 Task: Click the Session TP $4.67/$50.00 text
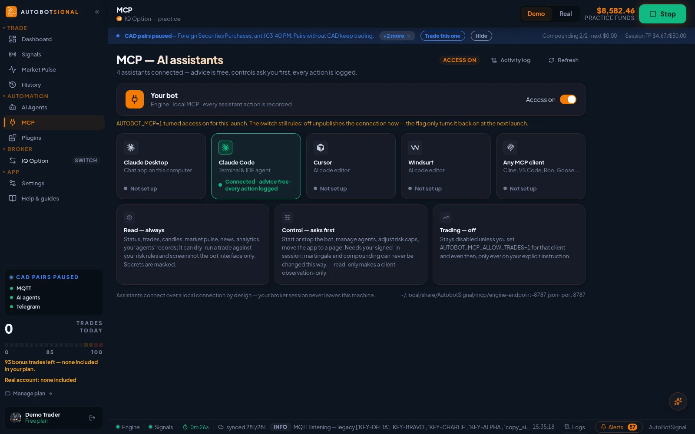click(x=655, y=36)
